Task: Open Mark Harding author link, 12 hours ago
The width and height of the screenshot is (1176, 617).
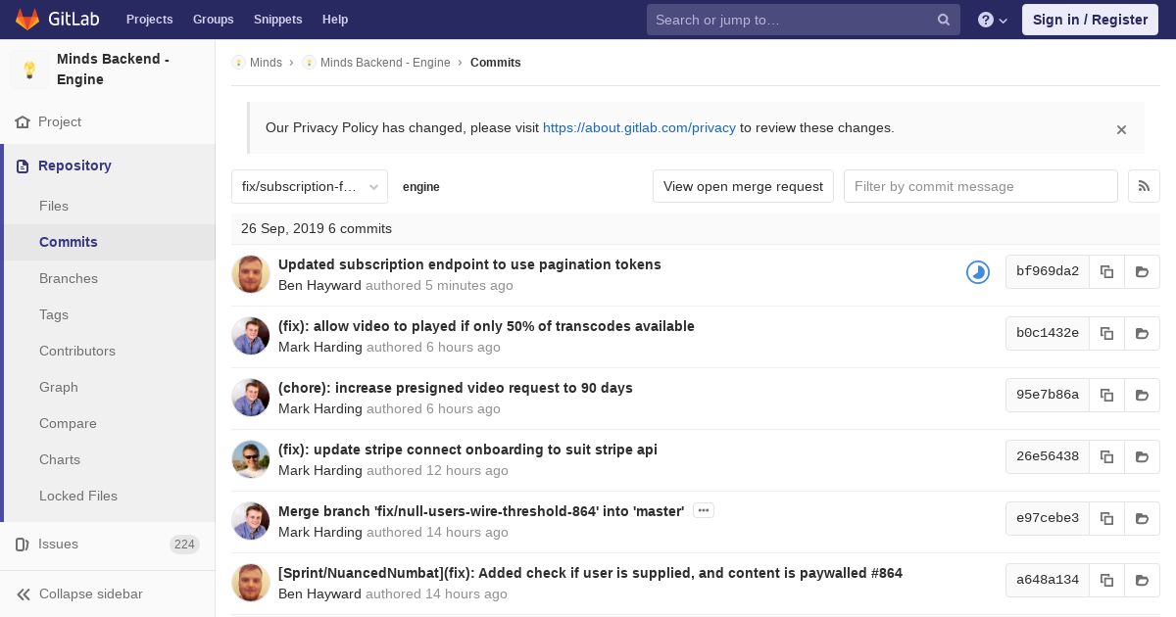Action: pos(320,471)
